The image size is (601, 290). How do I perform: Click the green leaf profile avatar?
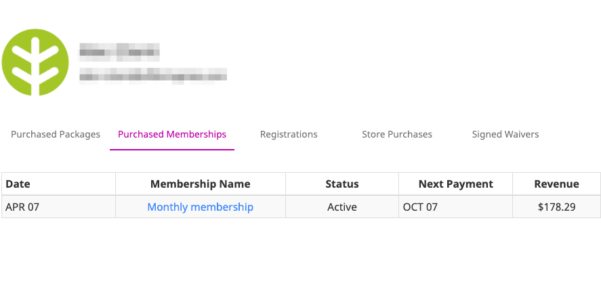pos(35,62)
